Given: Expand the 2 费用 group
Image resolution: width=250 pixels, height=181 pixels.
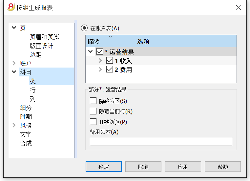Looking at the screenshot, I should (100, 69).
